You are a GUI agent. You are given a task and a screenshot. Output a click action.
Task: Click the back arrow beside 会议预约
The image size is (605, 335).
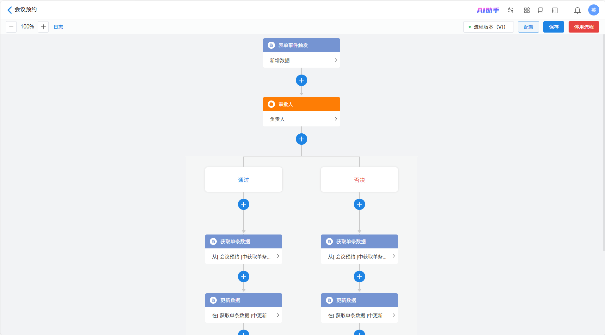point(9,10)
